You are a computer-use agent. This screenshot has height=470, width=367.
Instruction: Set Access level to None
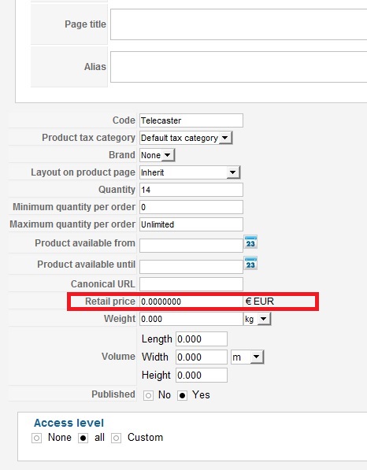[x=36, y=439]
